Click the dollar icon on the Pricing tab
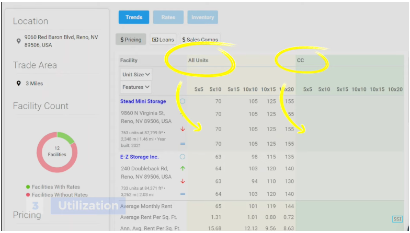The image size is (410, 233). [122, 40]
